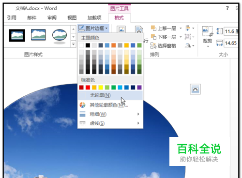Click the line weight icon beside 粗细
The image size is (242, 178).
82,114
